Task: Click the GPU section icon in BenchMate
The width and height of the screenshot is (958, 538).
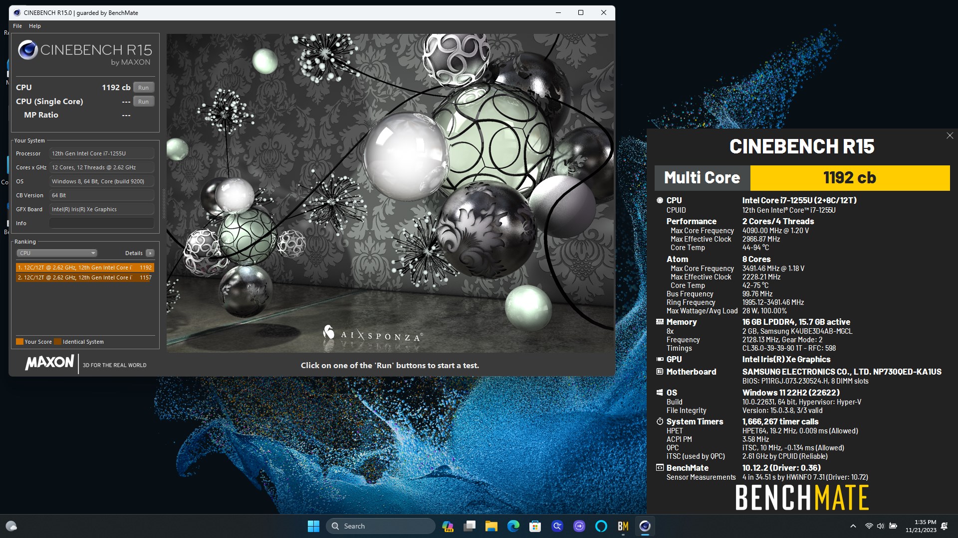Action: [x=660, y=359]
